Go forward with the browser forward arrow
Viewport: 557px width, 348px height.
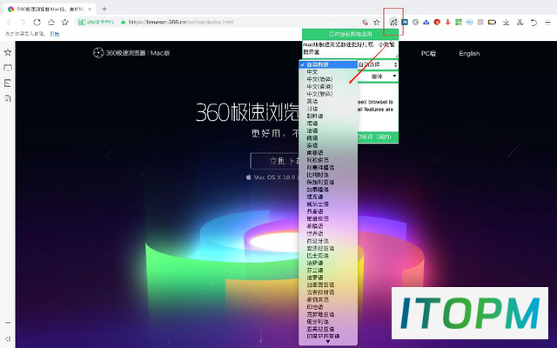(23, 22)
